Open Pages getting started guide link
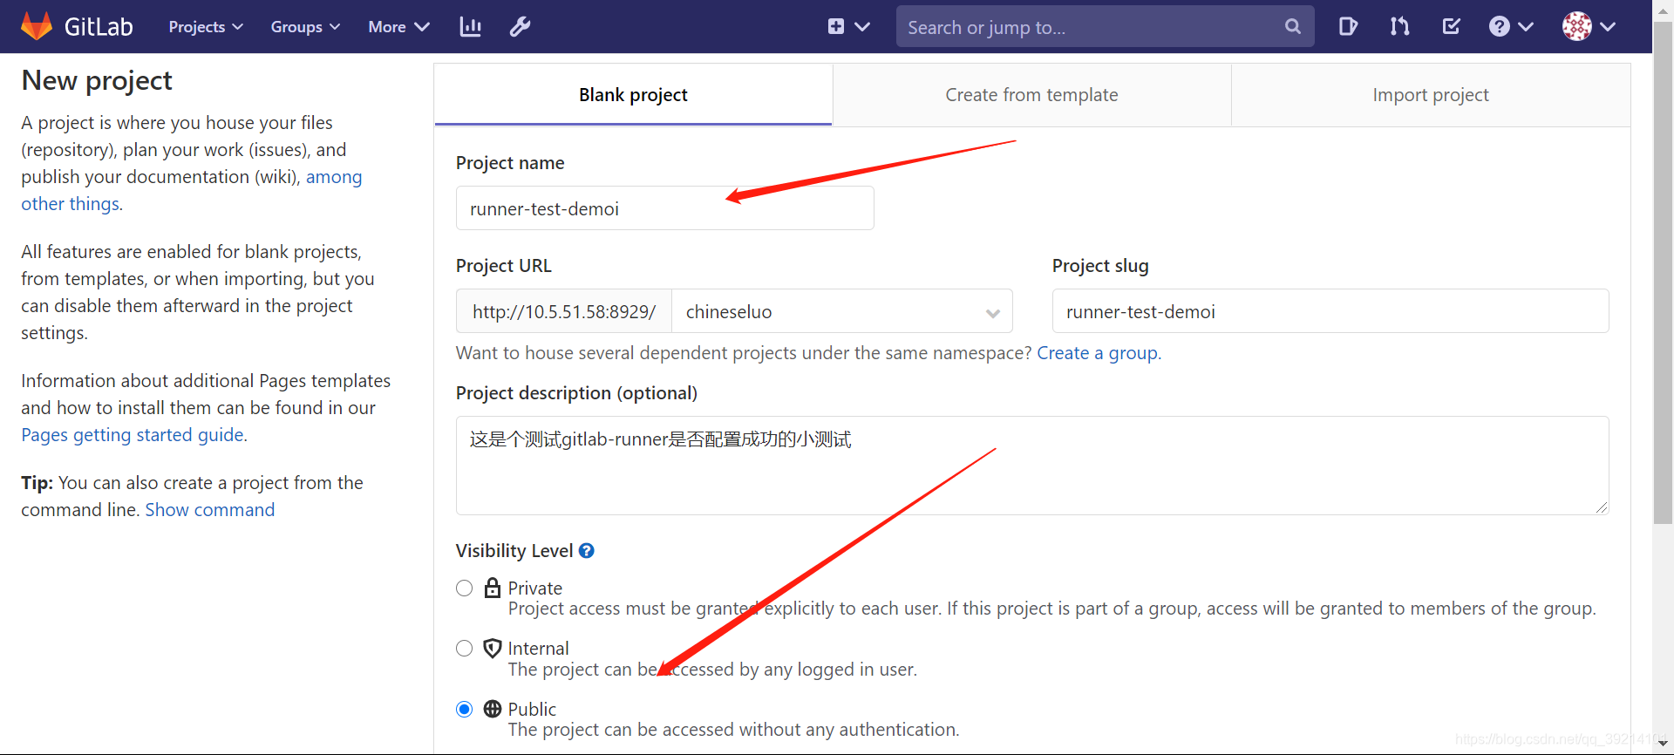Image resolution: width=1674 pixels, height=755 pixels. pyautogui.click(x=133, y=435)
